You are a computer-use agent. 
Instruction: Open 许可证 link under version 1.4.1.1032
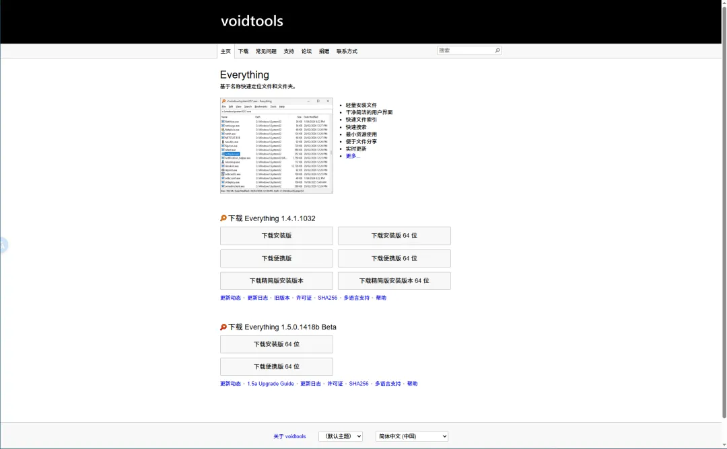coord(304,298)
